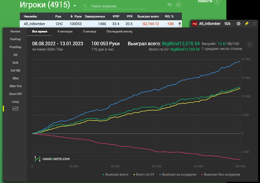Click the 92k hands count in popup

click(x=227, y=23)
